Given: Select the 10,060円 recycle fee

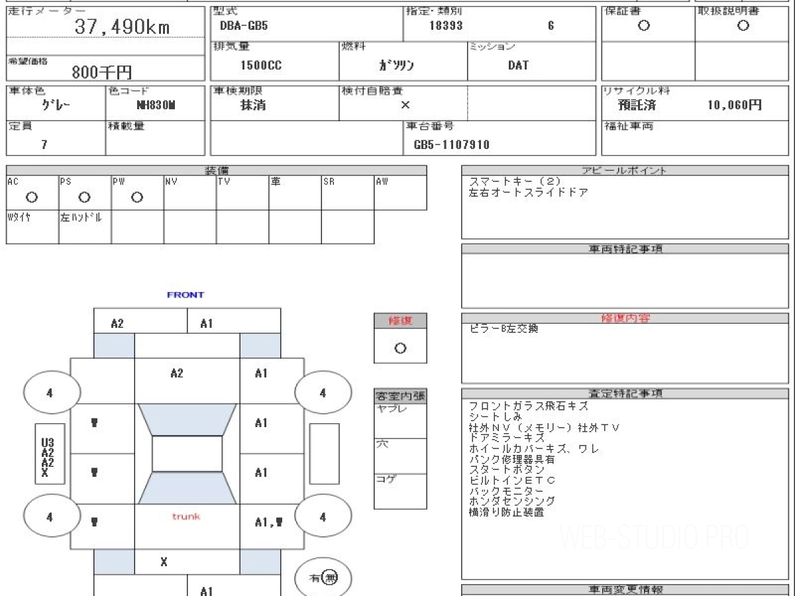Looking at the screenshot, I should click(734, 105).
